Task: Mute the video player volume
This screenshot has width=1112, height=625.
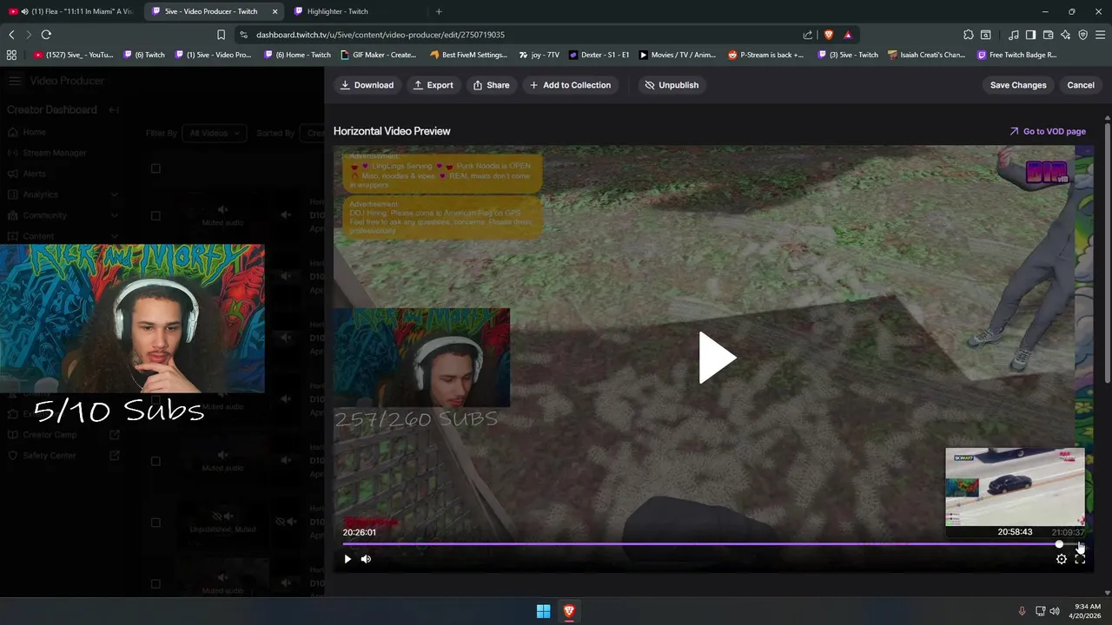Action: tap(366, 559)
